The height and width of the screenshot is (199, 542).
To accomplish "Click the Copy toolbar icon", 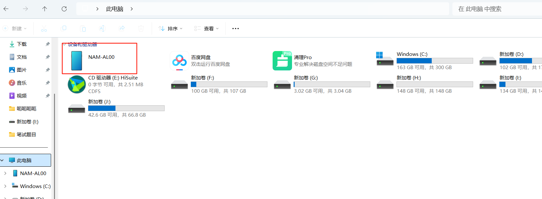I will tap(64, 28).
